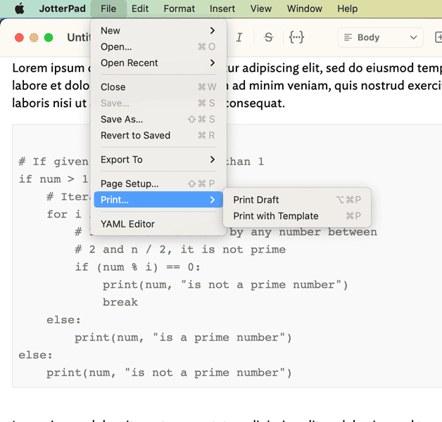The height and width of the screenshot is (422, 442).
Task: Choose Save As... menu entry
Action: tap(158, 119)
